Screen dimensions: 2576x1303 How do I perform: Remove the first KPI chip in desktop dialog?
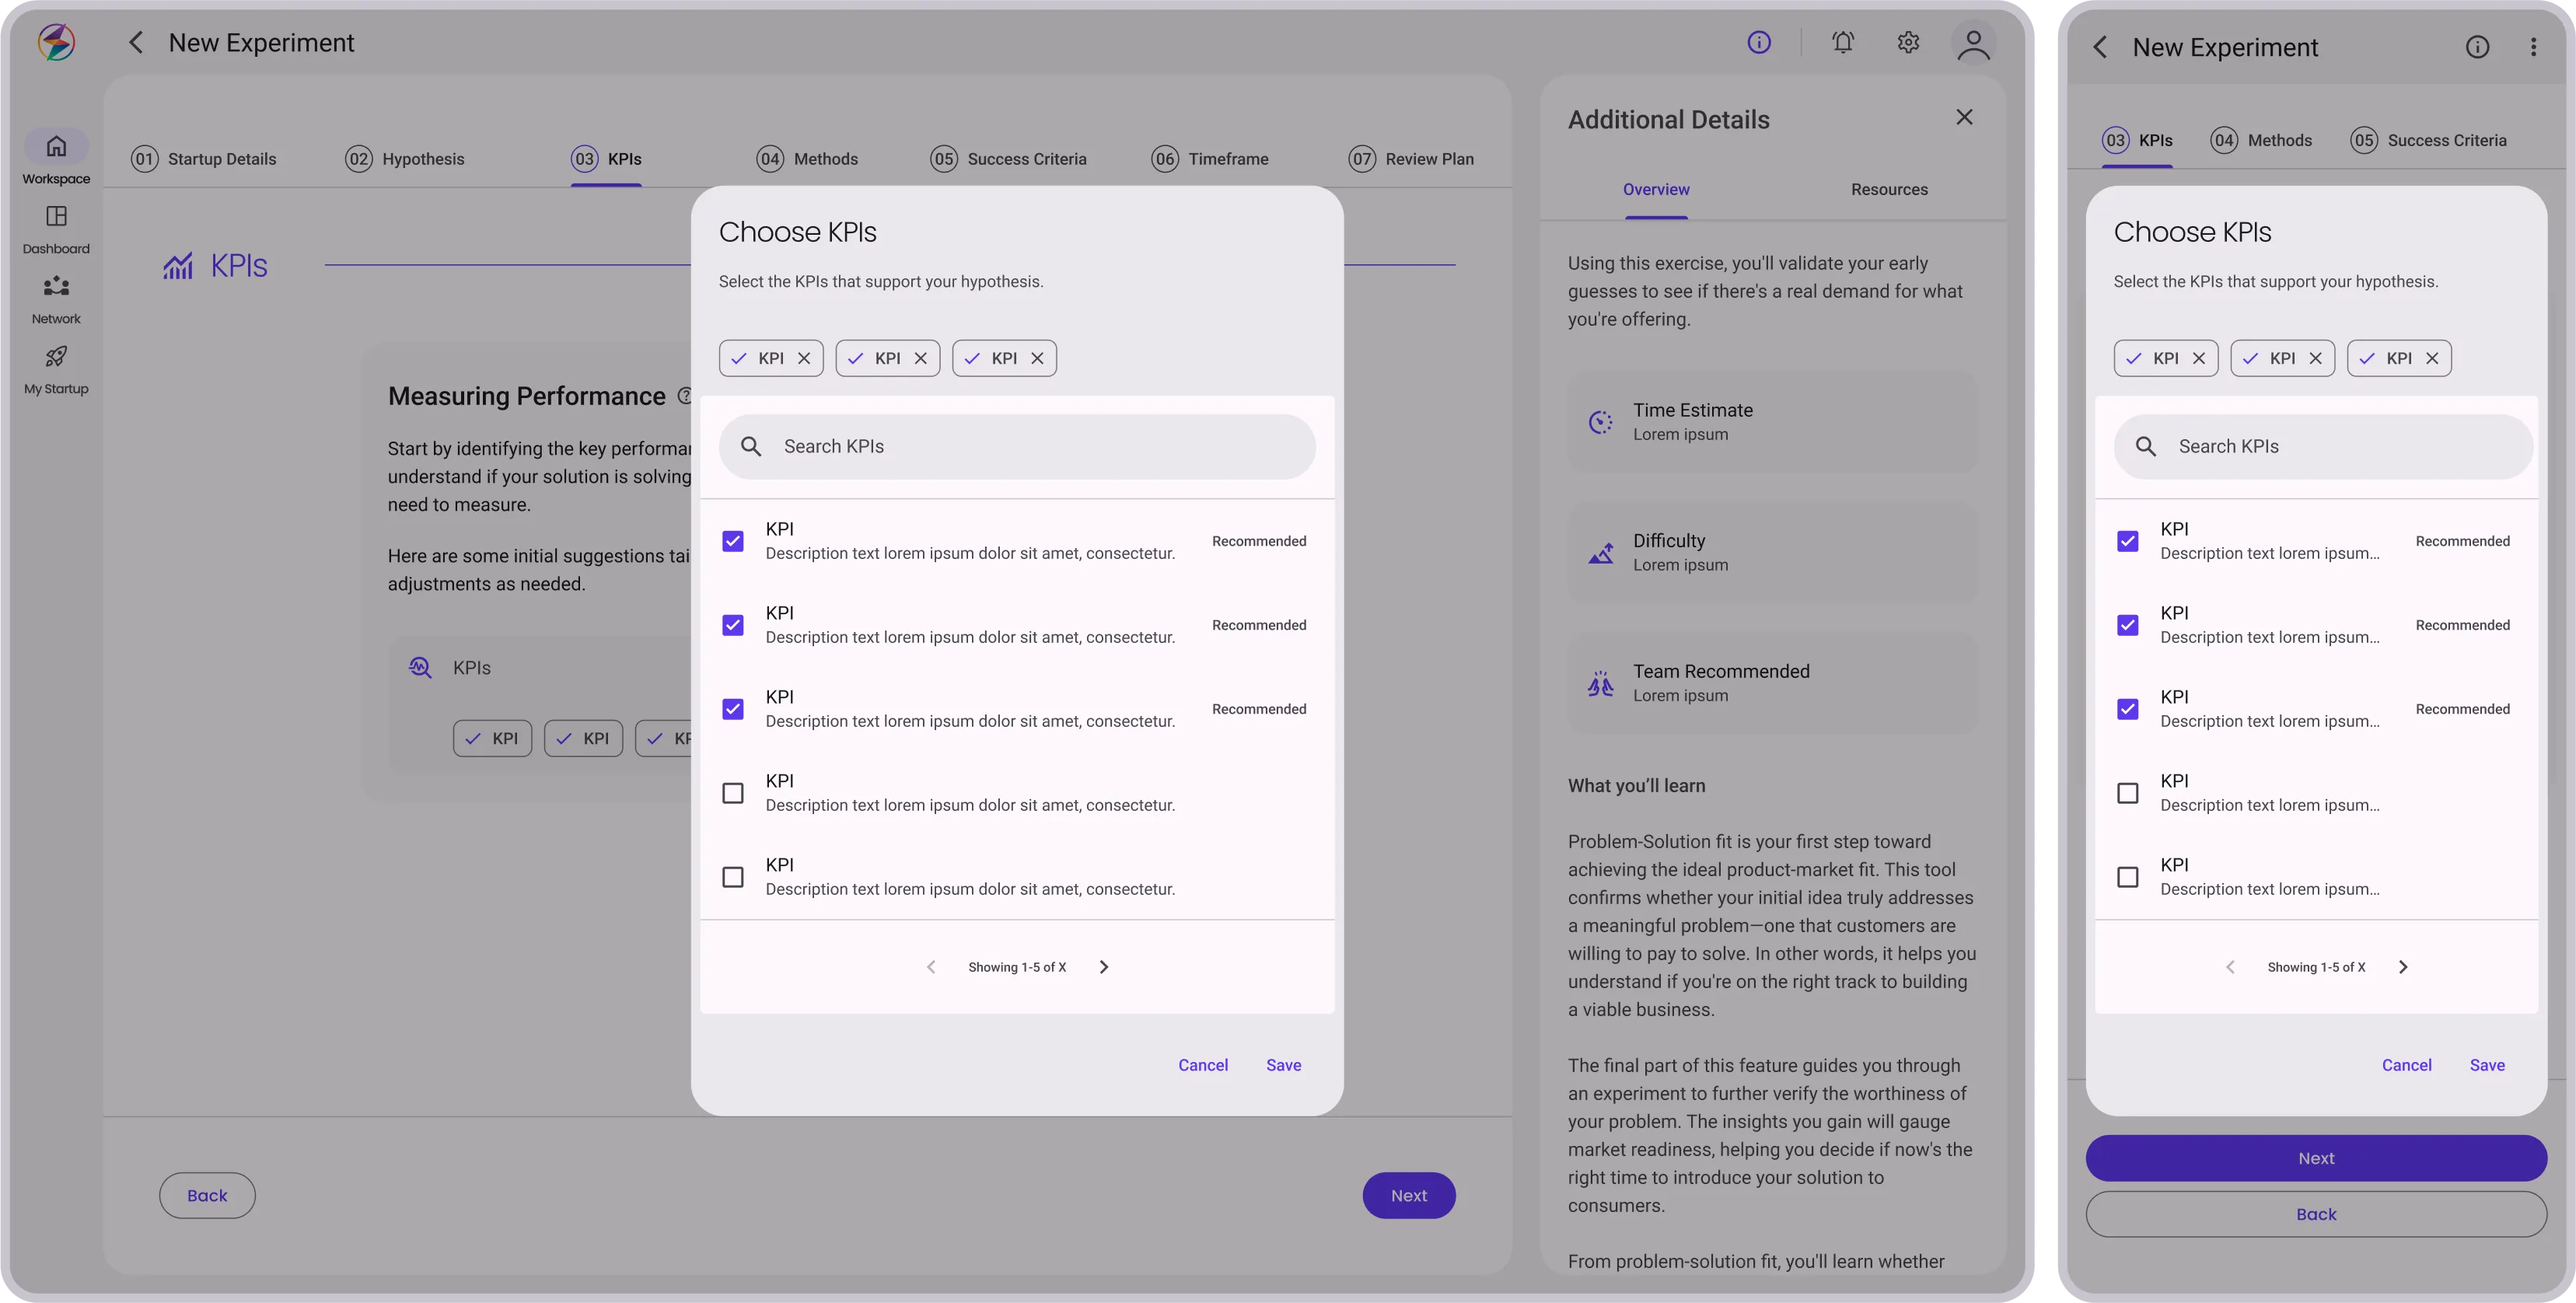tap(804, 358)
